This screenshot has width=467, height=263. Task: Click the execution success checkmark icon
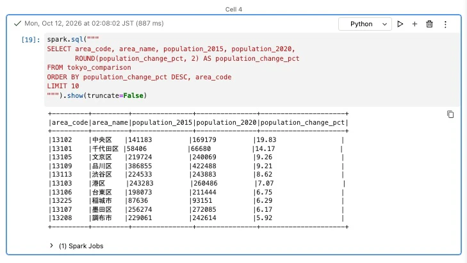tap(17, 23)
